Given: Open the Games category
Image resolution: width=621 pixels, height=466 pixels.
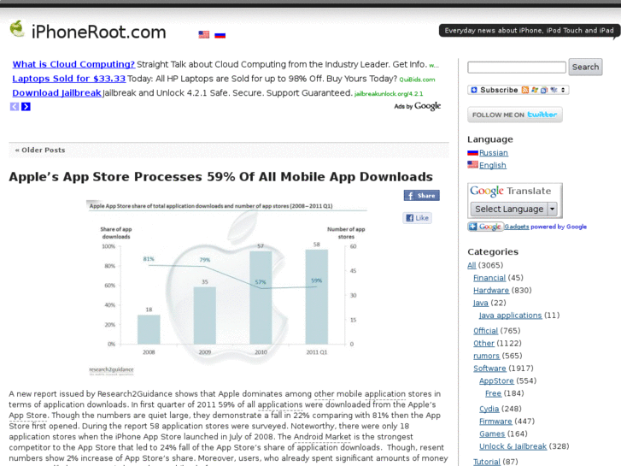Looking at the screenshot, I should pyautogui.click(x=492, y=434).
